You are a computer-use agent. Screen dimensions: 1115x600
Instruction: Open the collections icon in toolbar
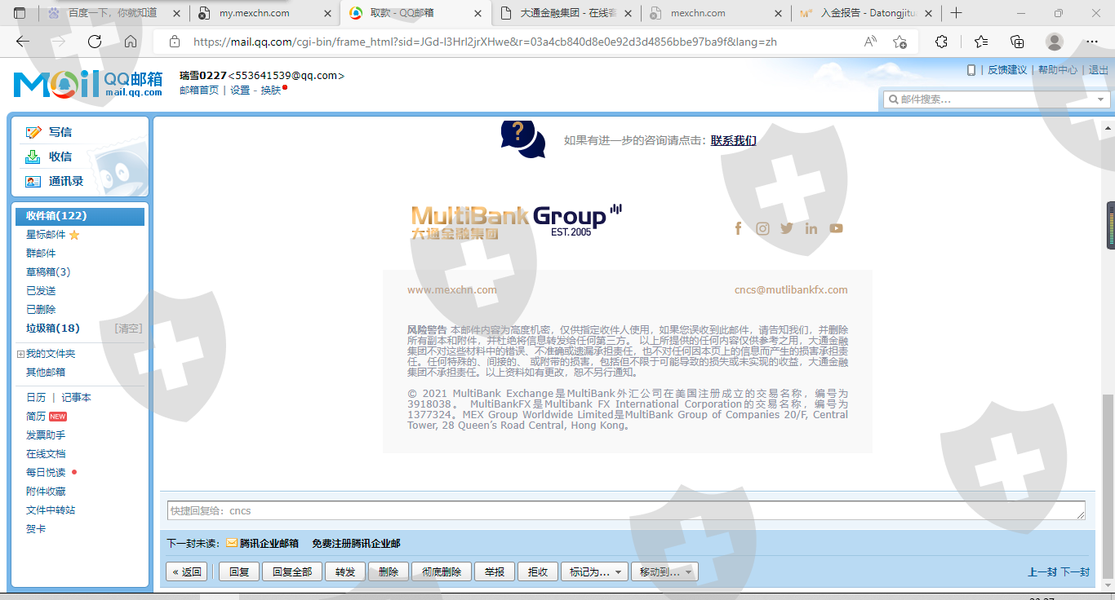click(1017, 42)
